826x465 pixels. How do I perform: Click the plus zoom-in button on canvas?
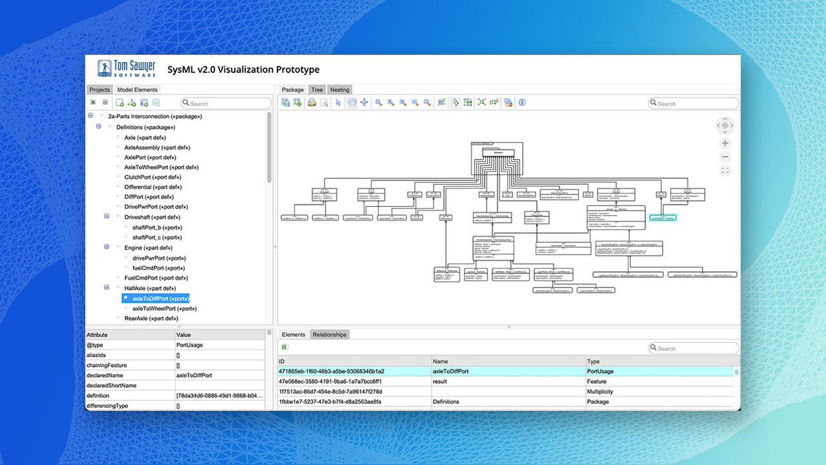(725, 143)
